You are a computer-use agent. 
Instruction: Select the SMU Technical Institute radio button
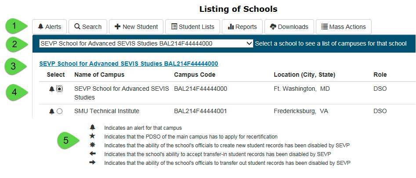60,111
